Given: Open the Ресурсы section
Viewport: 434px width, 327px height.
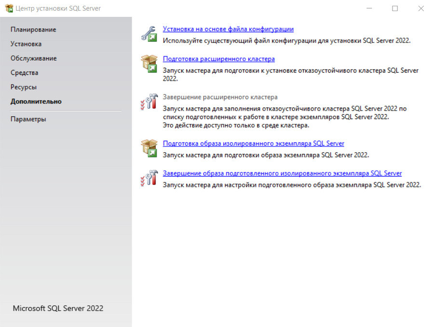Looking at the screenshot, I should coord(24,87).
